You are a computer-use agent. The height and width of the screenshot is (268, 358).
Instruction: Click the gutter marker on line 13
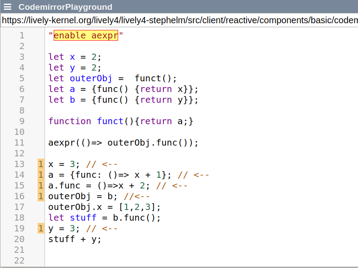[x=41, y=164]
